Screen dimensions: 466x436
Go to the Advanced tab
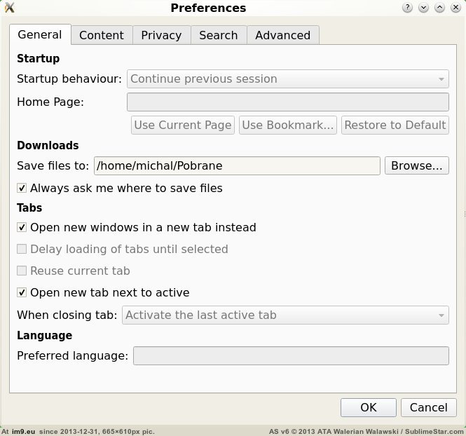[x=282, y=35]
